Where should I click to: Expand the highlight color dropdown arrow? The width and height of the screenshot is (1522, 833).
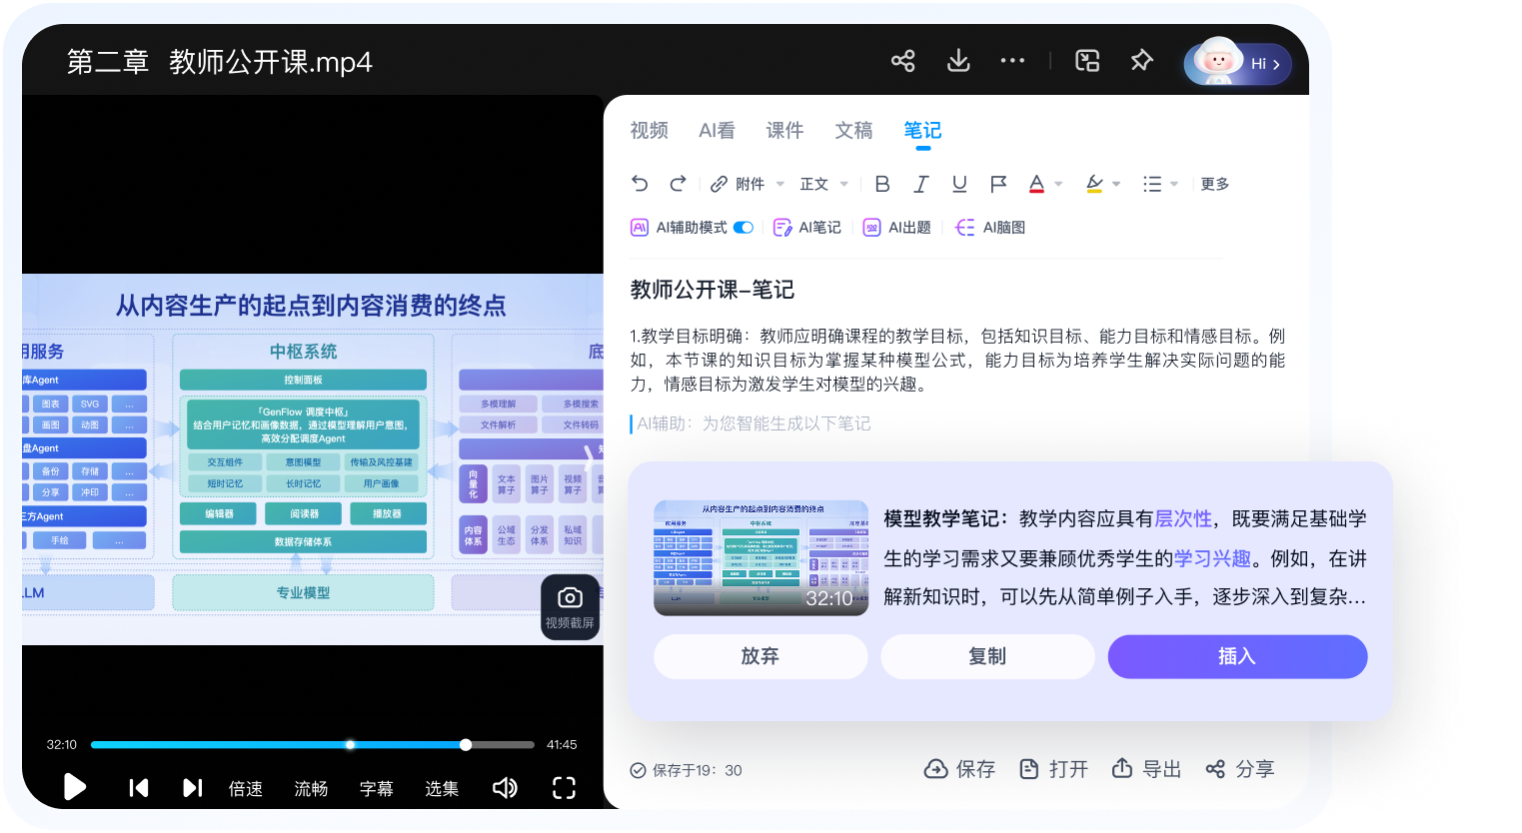point(1116,184)
